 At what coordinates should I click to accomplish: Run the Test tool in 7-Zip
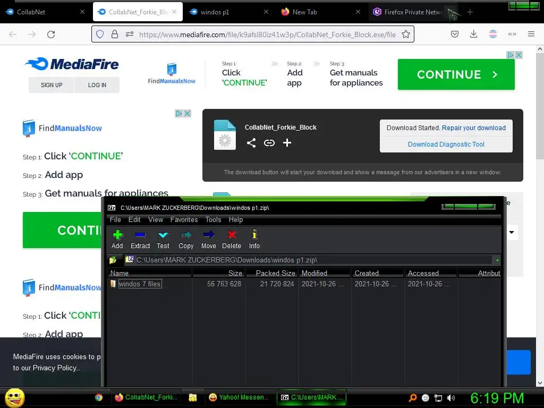(x=163, y=240)
